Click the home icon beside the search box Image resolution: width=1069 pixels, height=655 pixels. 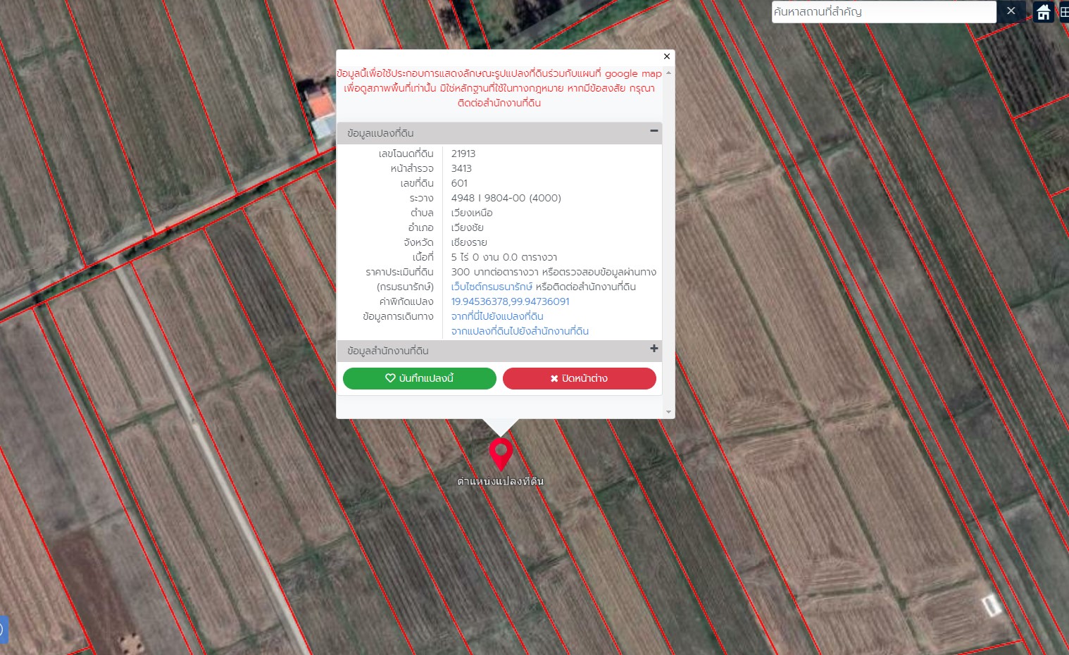click(1044, 12)
